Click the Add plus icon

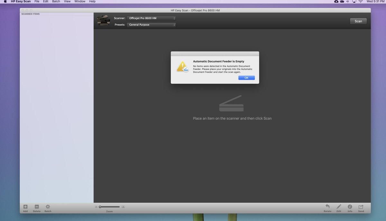coord(25,207)
